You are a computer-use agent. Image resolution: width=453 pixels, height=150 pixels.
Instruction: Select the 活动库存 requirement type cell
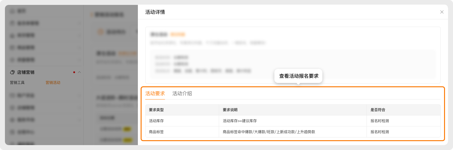tap(156, 121)
